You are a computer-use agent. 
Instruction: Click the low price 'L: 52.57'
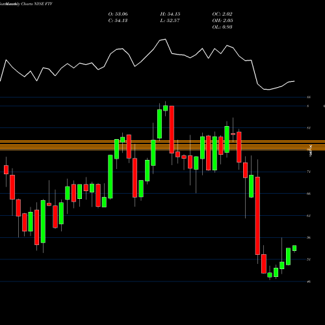tap(170, 21)
